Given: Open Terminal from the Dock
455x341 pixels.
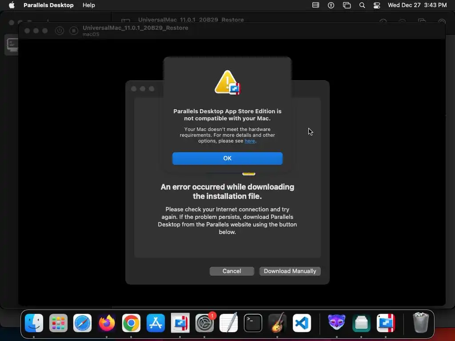Looking at the screenshot, I should [x=253, y=323].
